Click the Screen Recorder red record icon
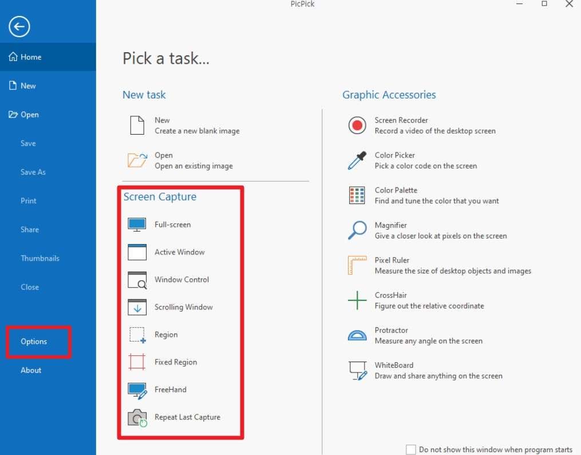Image resolution: width=581 pixels, height=455 pixels. [x=357, y=125]
